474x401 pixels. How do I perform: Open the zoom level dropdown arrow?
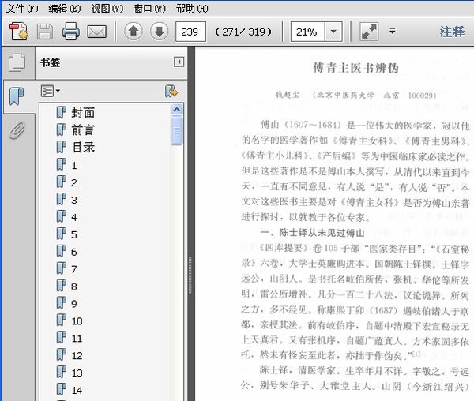333,32
